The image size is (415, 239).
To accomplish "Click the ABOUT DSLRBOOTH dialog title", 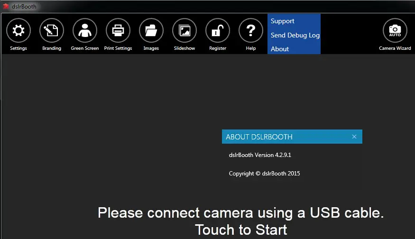I will pyautogui.click(x=259, y=137).
